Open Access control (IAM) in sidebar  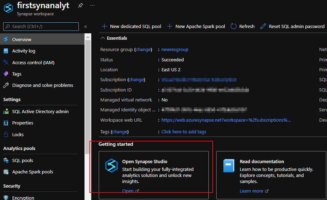coord(33,62)
